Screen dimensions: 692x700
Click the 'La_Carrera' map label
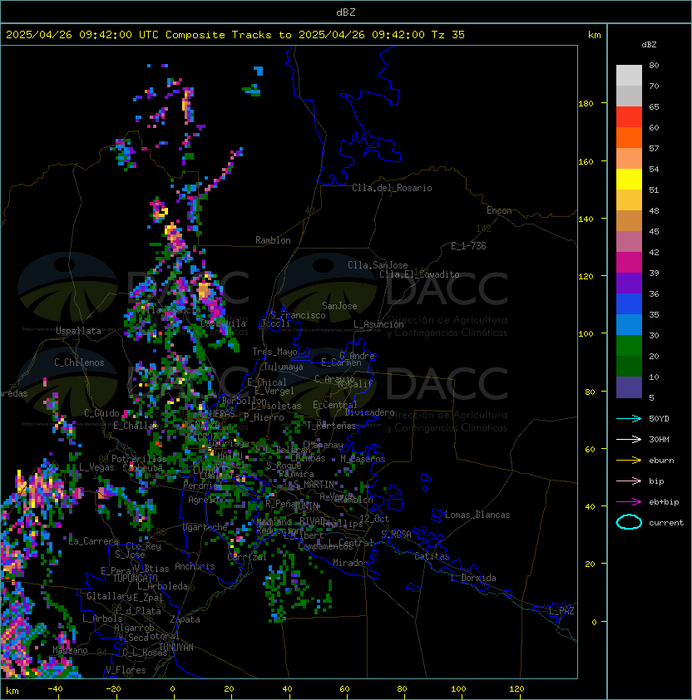point(94,541)
